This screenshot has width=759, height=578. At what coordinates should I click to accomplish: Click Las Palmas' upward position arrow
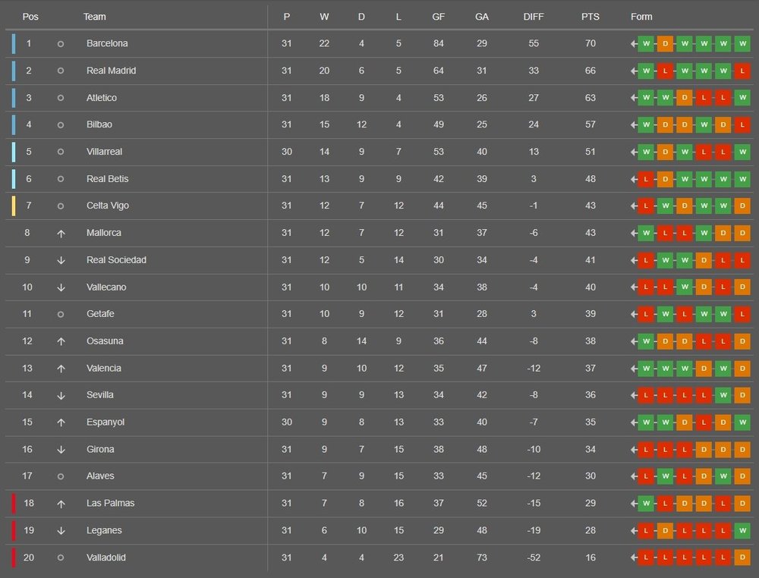click(x=61, y=504)
